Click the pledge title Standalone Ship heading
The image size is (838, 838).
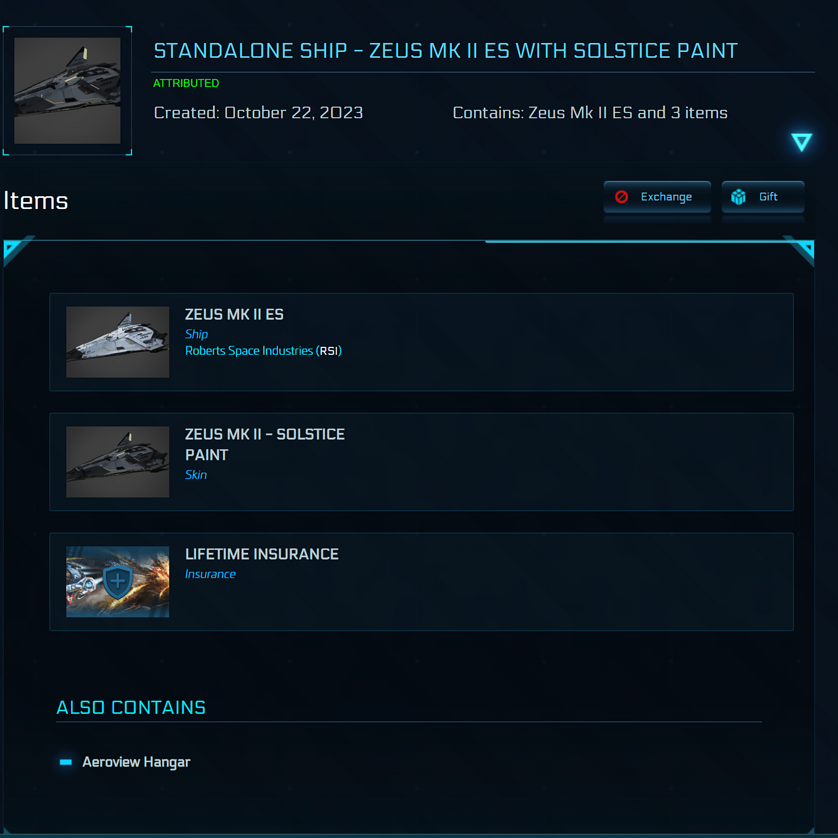tap(446, 51)
